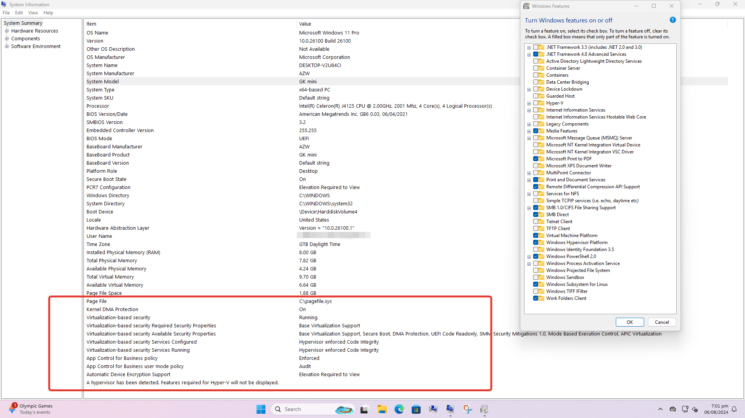This screenshot has height=418, width=745.
Task: Uncheck Windows Subsystem for Linux
Action: (x=535, y=284)
